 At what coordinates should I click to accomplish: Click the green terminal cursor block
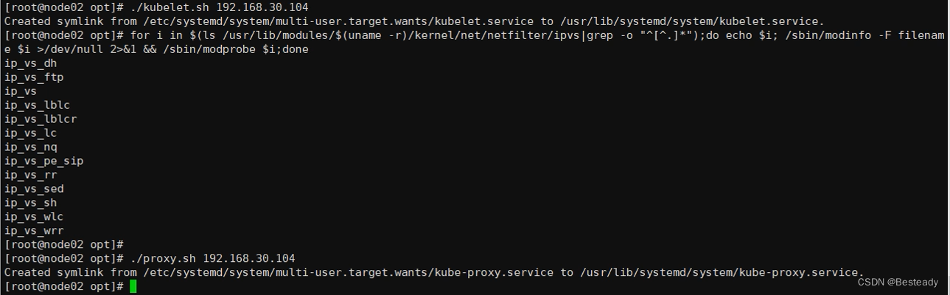133,286
